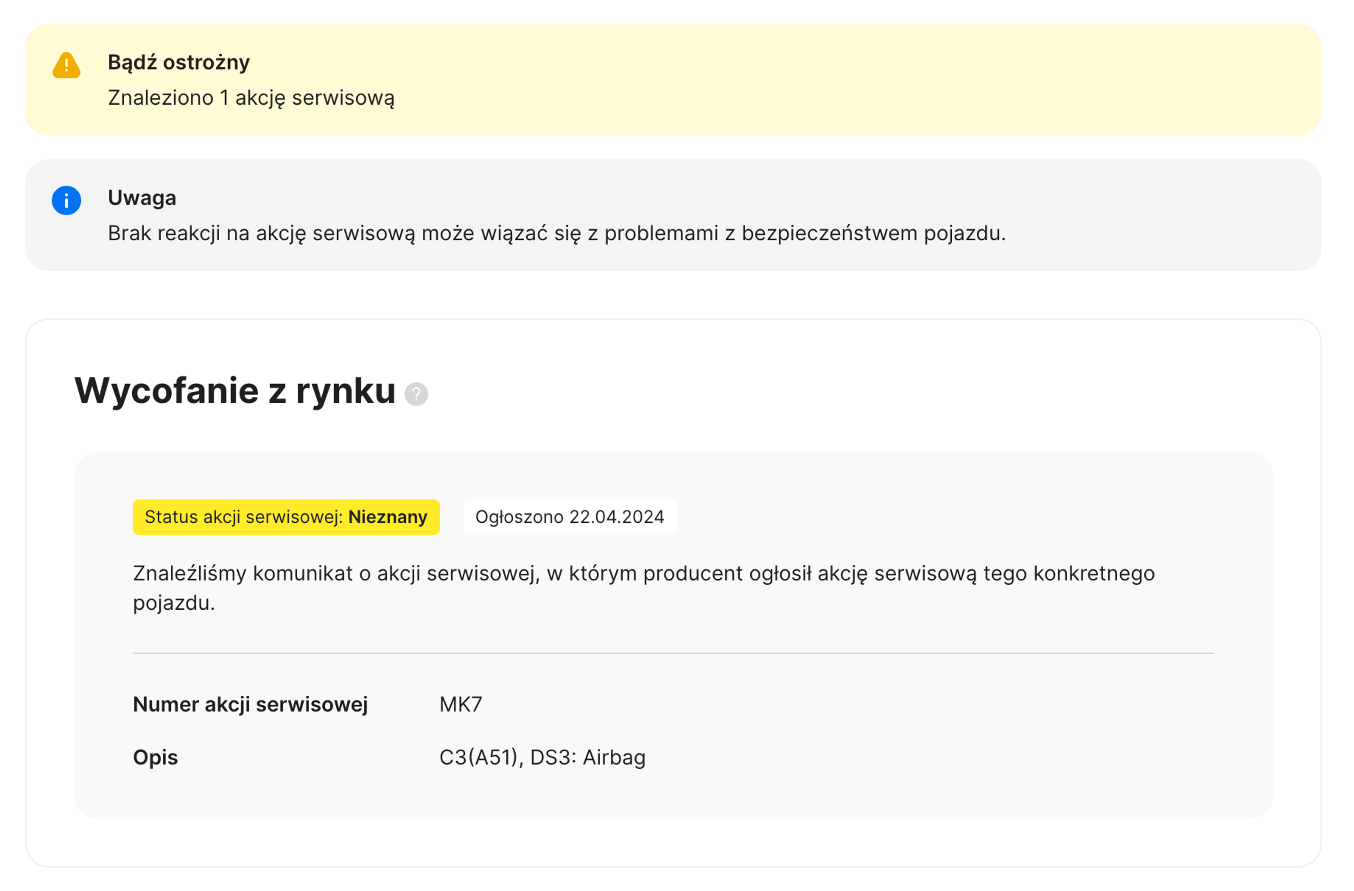Click the recall number value MK7
Screen dimensions: 1354x891
[x=460, y=705]
